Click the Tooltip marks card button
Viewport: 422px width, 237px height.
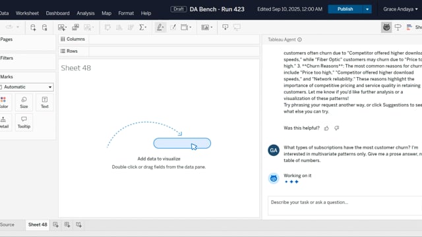tap(24, 122)
